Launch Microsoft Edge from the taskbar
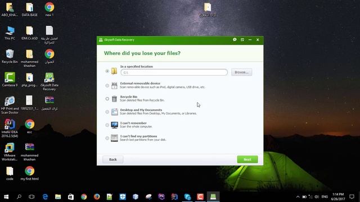 (x=45, y=196)
